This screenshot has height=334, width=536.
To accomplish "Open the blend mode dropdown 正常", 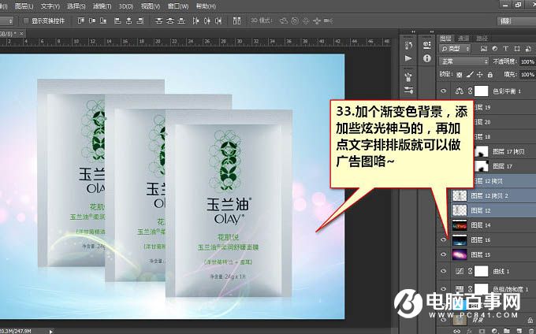I will pos(464,61).
